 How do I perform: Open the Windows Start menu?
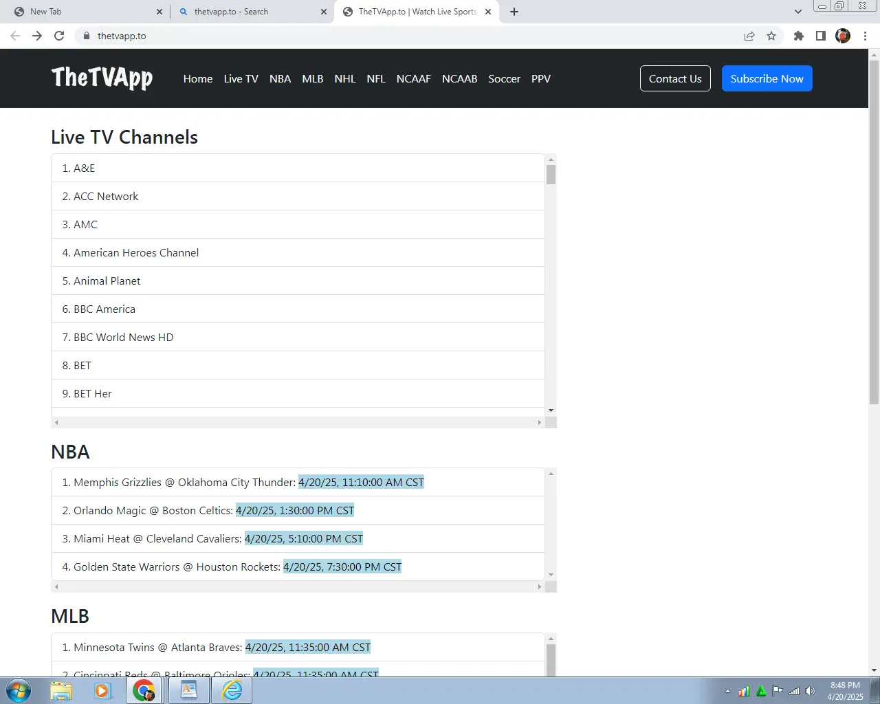click(19, 690)
